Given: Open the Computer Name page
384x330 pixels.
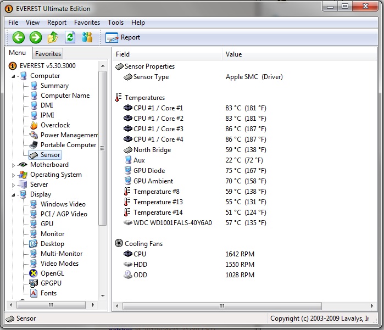Looking at the screenshot, I should click(65, 96).
